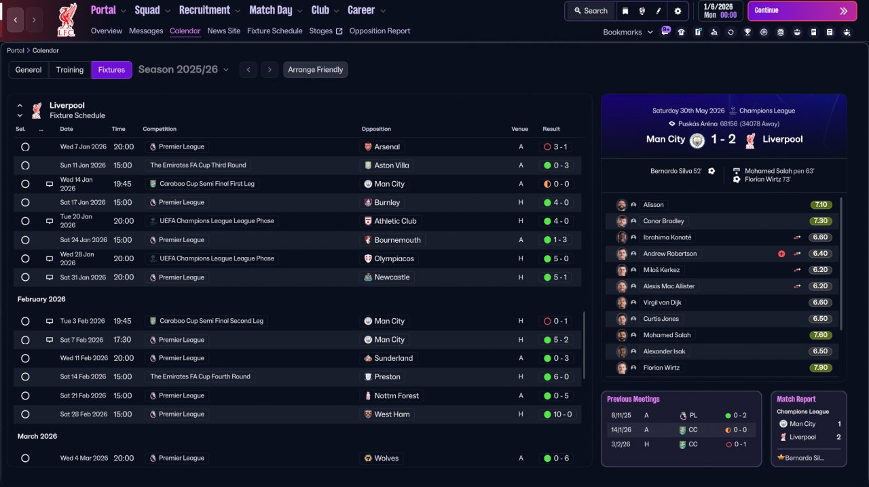Select the Arsenal fixture radio button
This screenshot has width=869, height=487.
tap(25, 147)
